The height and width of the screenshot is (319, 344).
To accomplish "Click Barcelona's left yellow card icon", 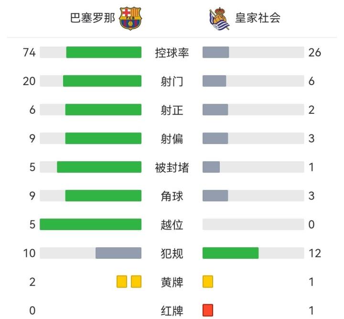I will click(x=122, y=282).
